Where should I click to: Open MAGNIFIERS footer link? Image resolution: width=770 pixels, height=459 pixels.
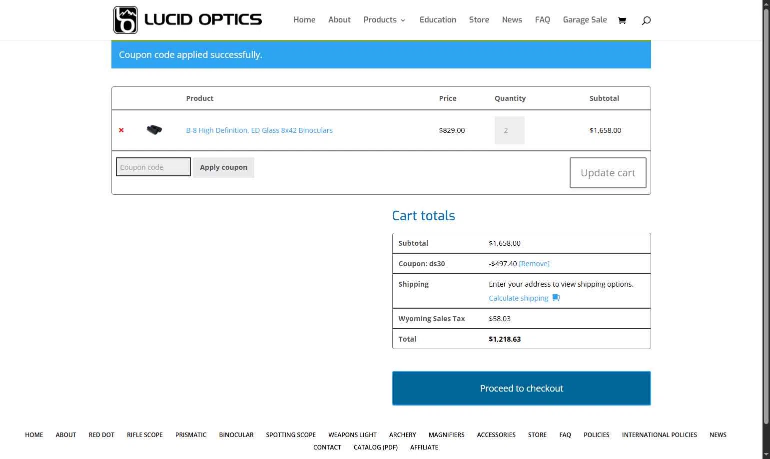(x=447, y=435)
